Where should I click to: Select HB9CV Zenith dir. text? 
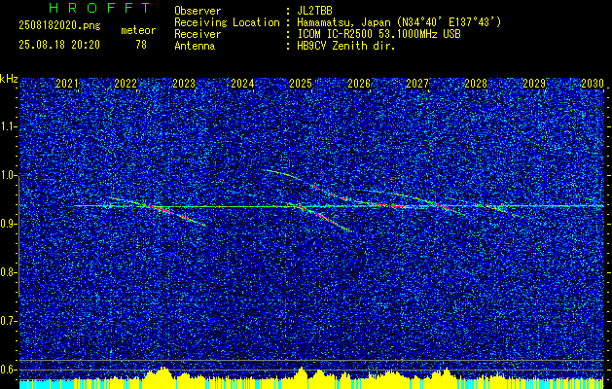pyautogui.click(x=346, y=46)
